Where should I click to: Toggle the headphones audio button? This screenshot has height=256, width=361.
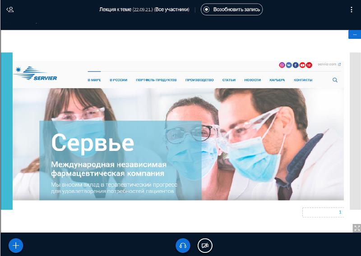[x=183, y=246]
